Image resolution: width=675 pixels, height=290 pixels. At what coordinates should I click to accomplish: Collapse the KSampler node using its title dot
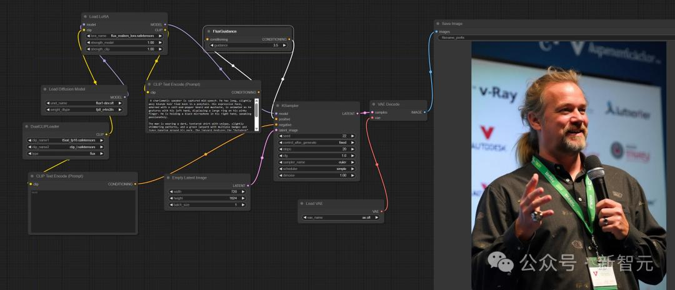277,106
